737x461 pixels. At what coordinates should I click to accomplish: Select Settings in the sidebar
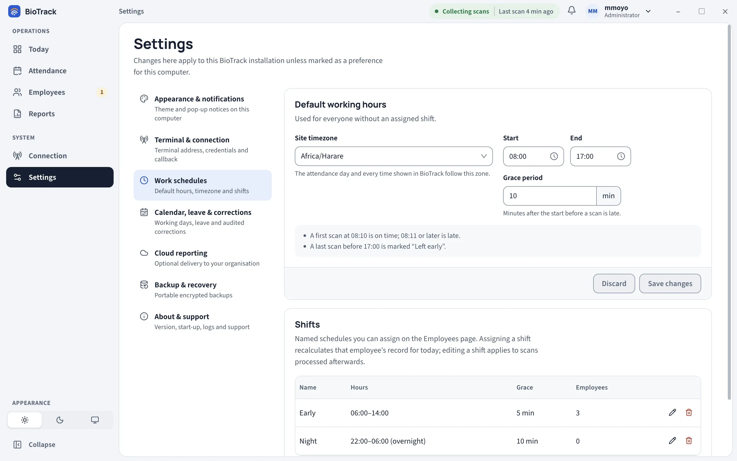click(60, 177)
